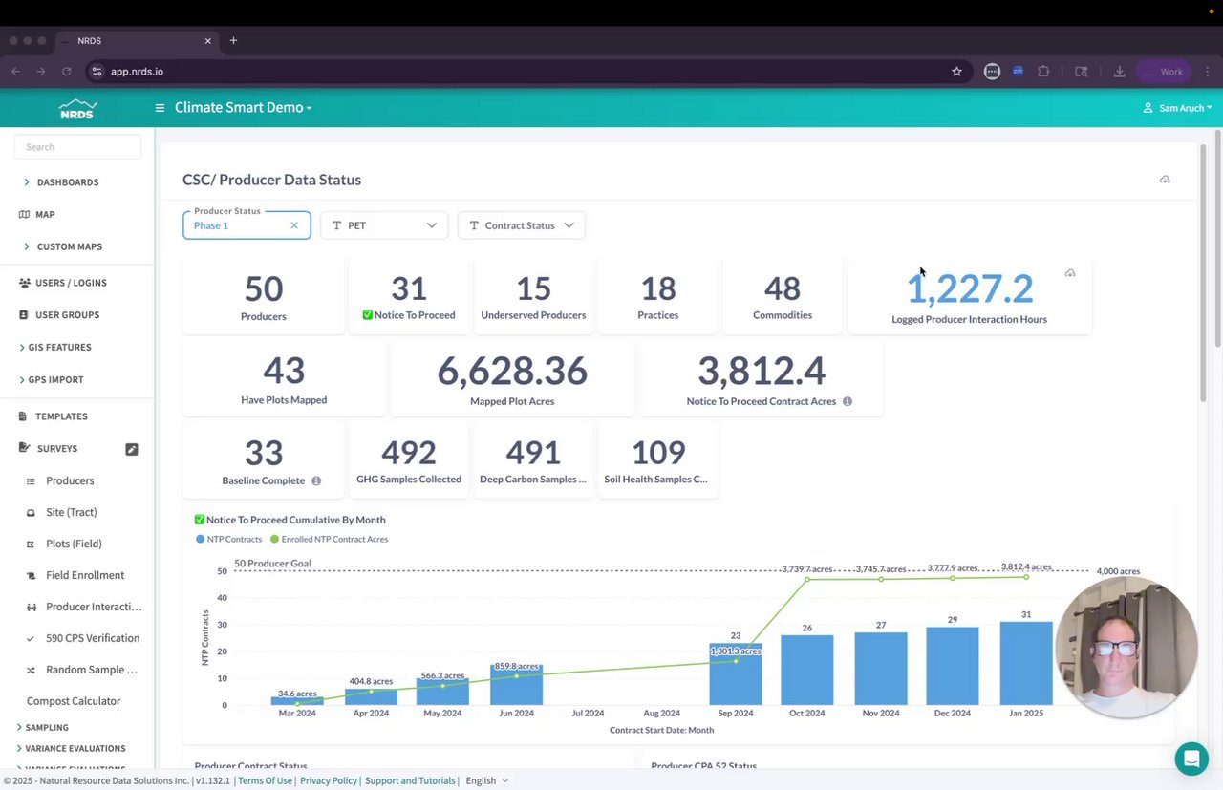
Task: Click info icon beside Notice To Proceed Contract Acres
Action: pyautogui.click(x=848, y=401)
